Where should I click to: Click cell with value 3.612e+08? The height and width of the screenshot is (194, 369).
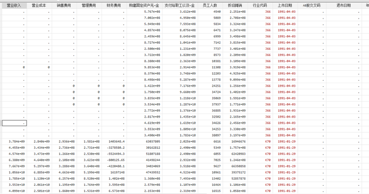click(180, 12)
